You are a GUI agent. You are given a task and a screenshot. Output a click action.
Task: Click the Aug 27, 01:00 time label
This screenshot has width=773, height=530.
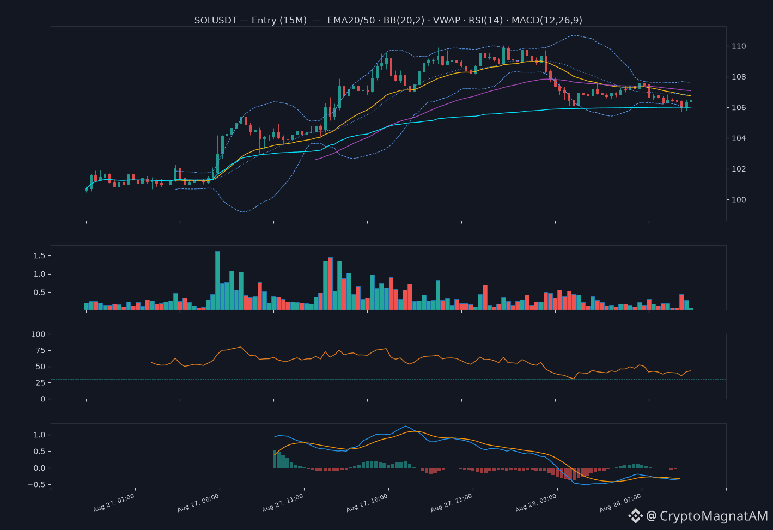coord(114,503)
